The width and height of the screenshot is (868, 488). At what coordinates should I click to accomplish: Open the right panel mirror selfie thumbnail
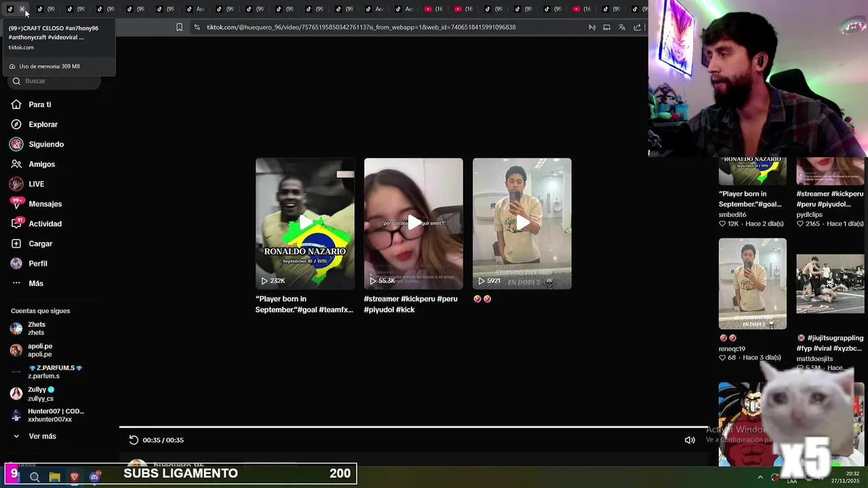pyautogui.click(x=753, y=283)
